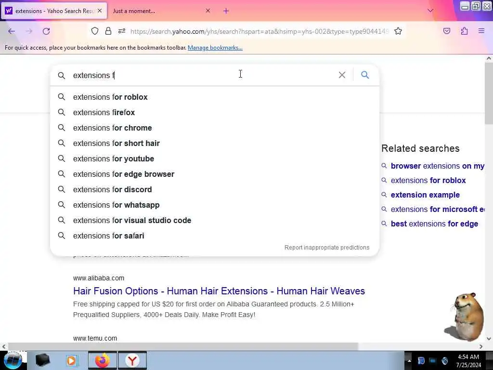
Task: Select suggestion extensions for youtube
Action: click(215, 159)
